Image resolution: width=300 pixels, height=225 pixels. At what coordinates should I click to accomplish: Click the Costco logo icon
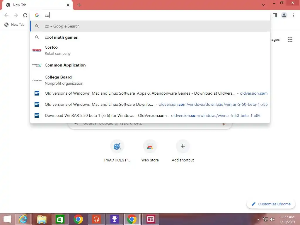pyautogui.click(x=37, y=50)
